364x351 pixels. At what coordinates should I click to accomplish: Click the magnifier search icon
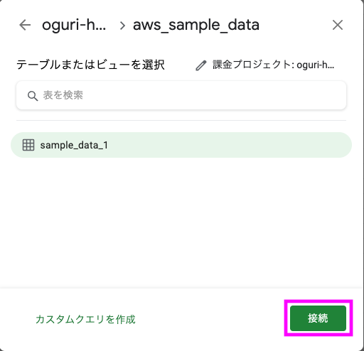[33, 96]
